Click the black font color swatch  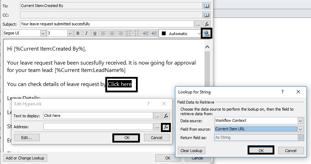pyautogui.click(x=164, y=33)
